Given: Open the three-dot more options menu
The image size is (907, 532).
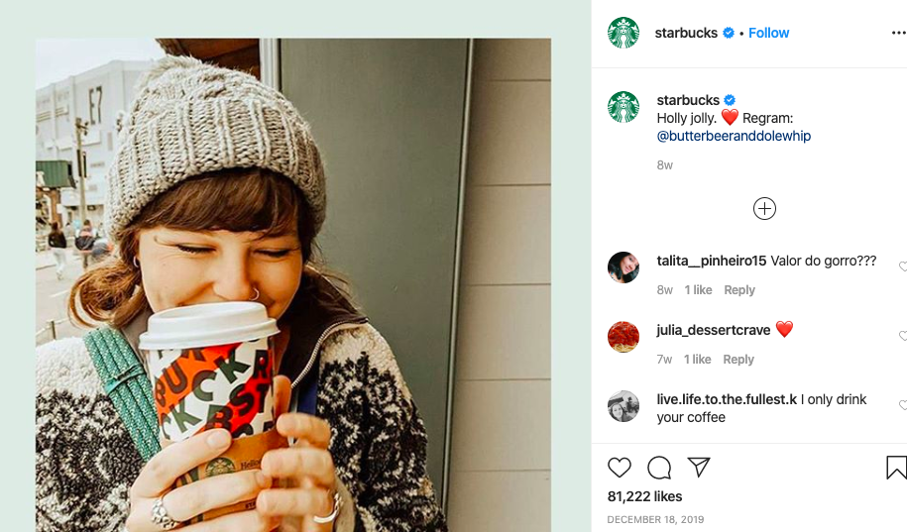Looking at the screenshot, I should click(898, 33).
